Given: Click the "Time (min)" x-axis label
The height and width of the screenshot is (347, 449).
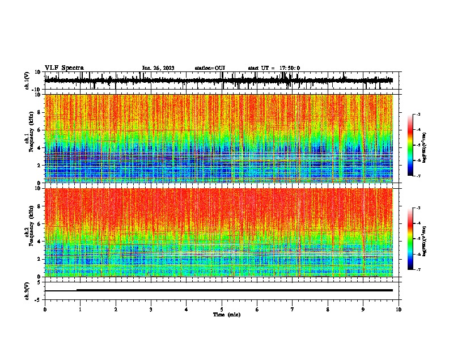Looking at the screenshot, I should pos(227,315).
